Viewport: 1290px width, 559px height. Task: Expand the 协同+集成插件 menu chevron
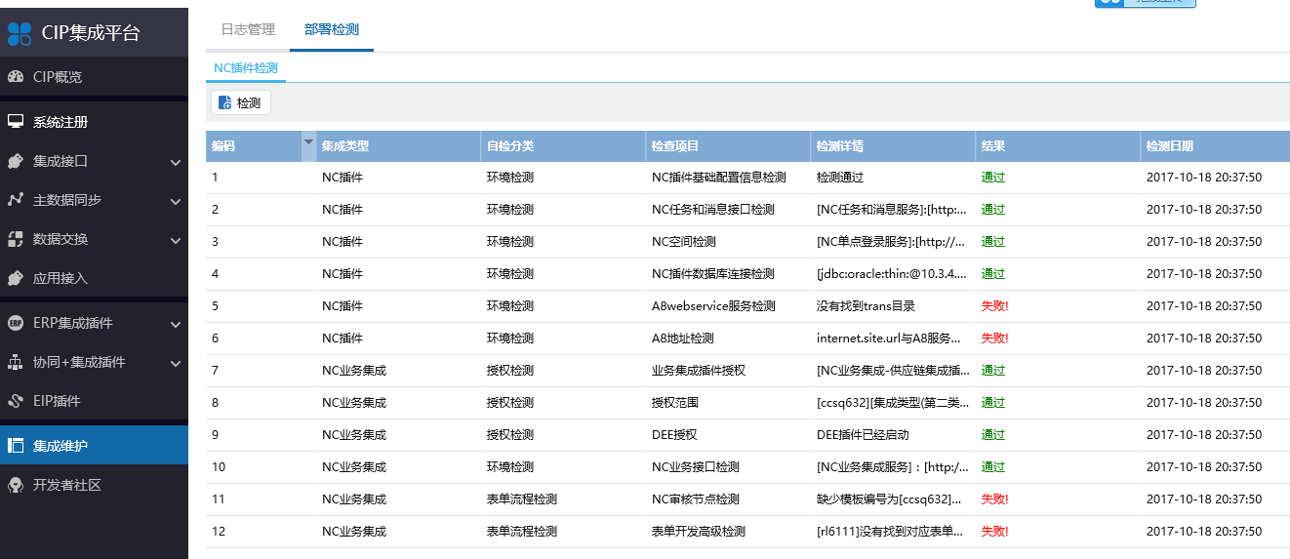(x=176, y=363)
